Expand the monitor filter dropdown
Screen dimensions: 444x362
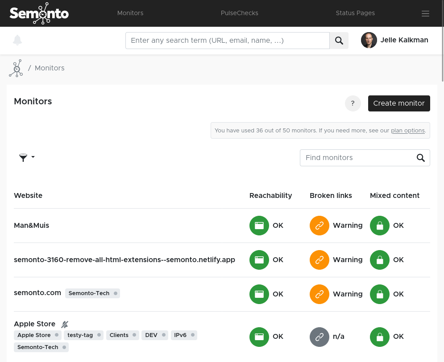coord(27,157)
